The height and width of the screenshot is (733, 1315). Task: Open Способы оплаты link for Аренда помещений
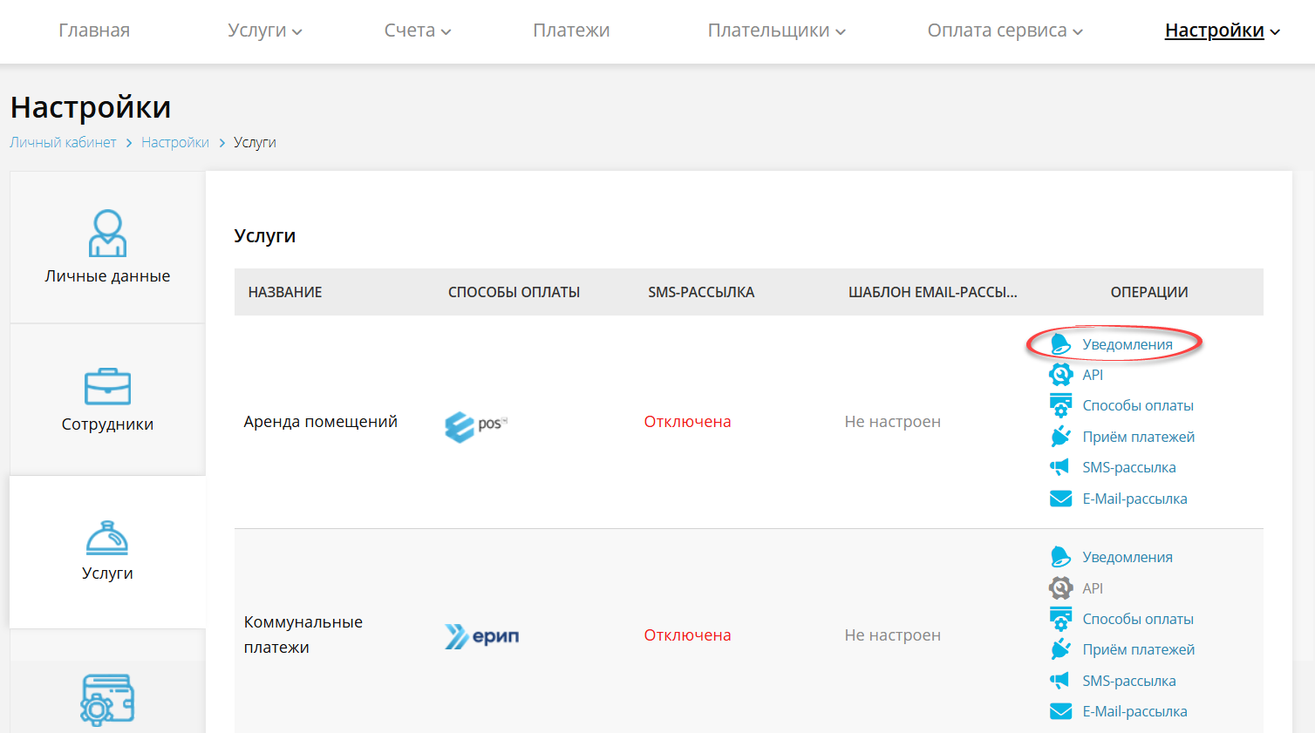[1138, 405]
